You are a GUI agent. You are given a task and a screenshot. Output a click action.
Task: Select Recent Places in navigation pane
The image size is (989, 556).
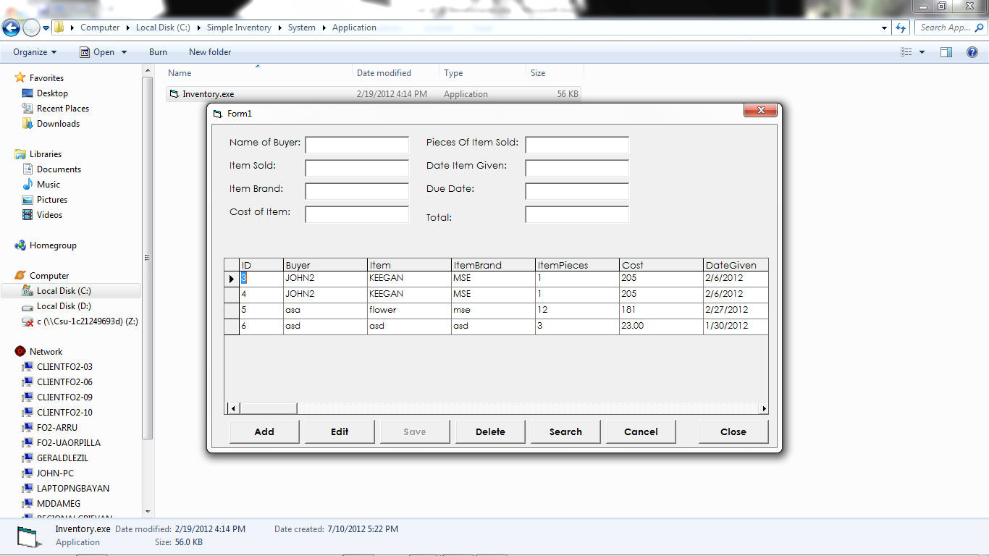[x=63, y=109]
